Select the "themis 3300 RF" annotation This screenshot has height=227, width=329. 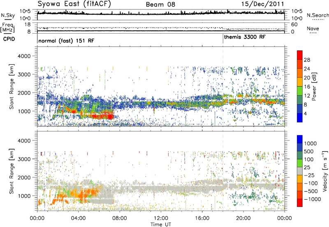tap(245, 37)
